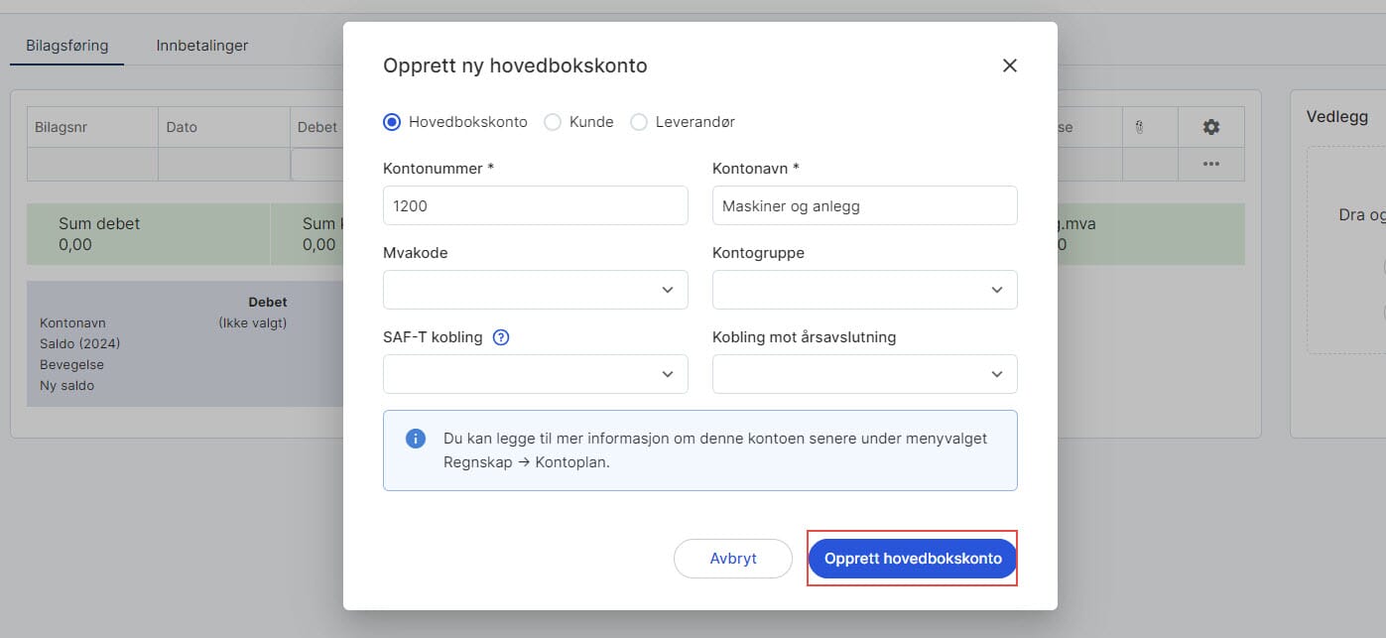Click the help icon beside SAF-T kobling
The image size is (1386, 638).
[x=501, y=336]
